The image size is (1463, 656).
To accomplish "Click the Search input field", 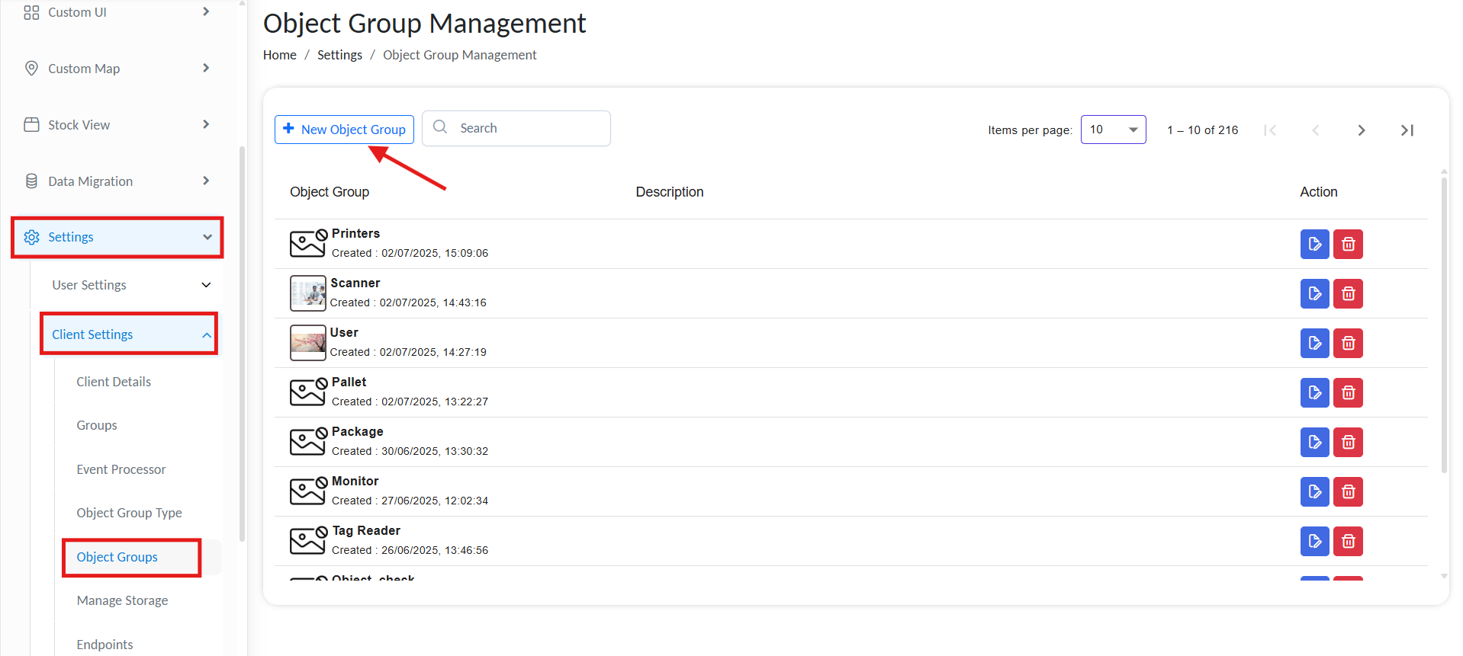I will (x=526, y=128).
